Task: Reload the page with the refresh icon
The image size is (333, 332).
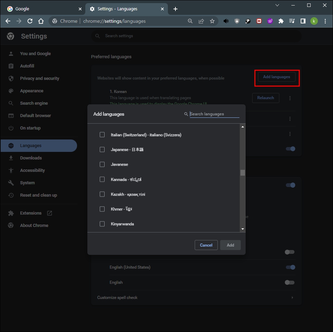Action: click(30, 21)
